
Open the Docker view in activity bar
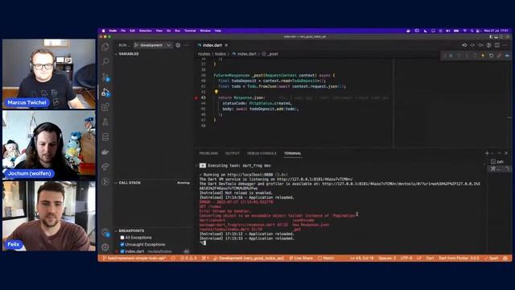(x=105, y=152)
